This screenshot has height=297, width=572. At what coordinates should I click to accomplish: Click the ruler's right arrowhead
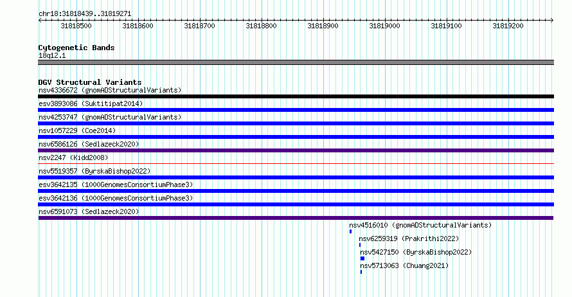pos(552,20)
